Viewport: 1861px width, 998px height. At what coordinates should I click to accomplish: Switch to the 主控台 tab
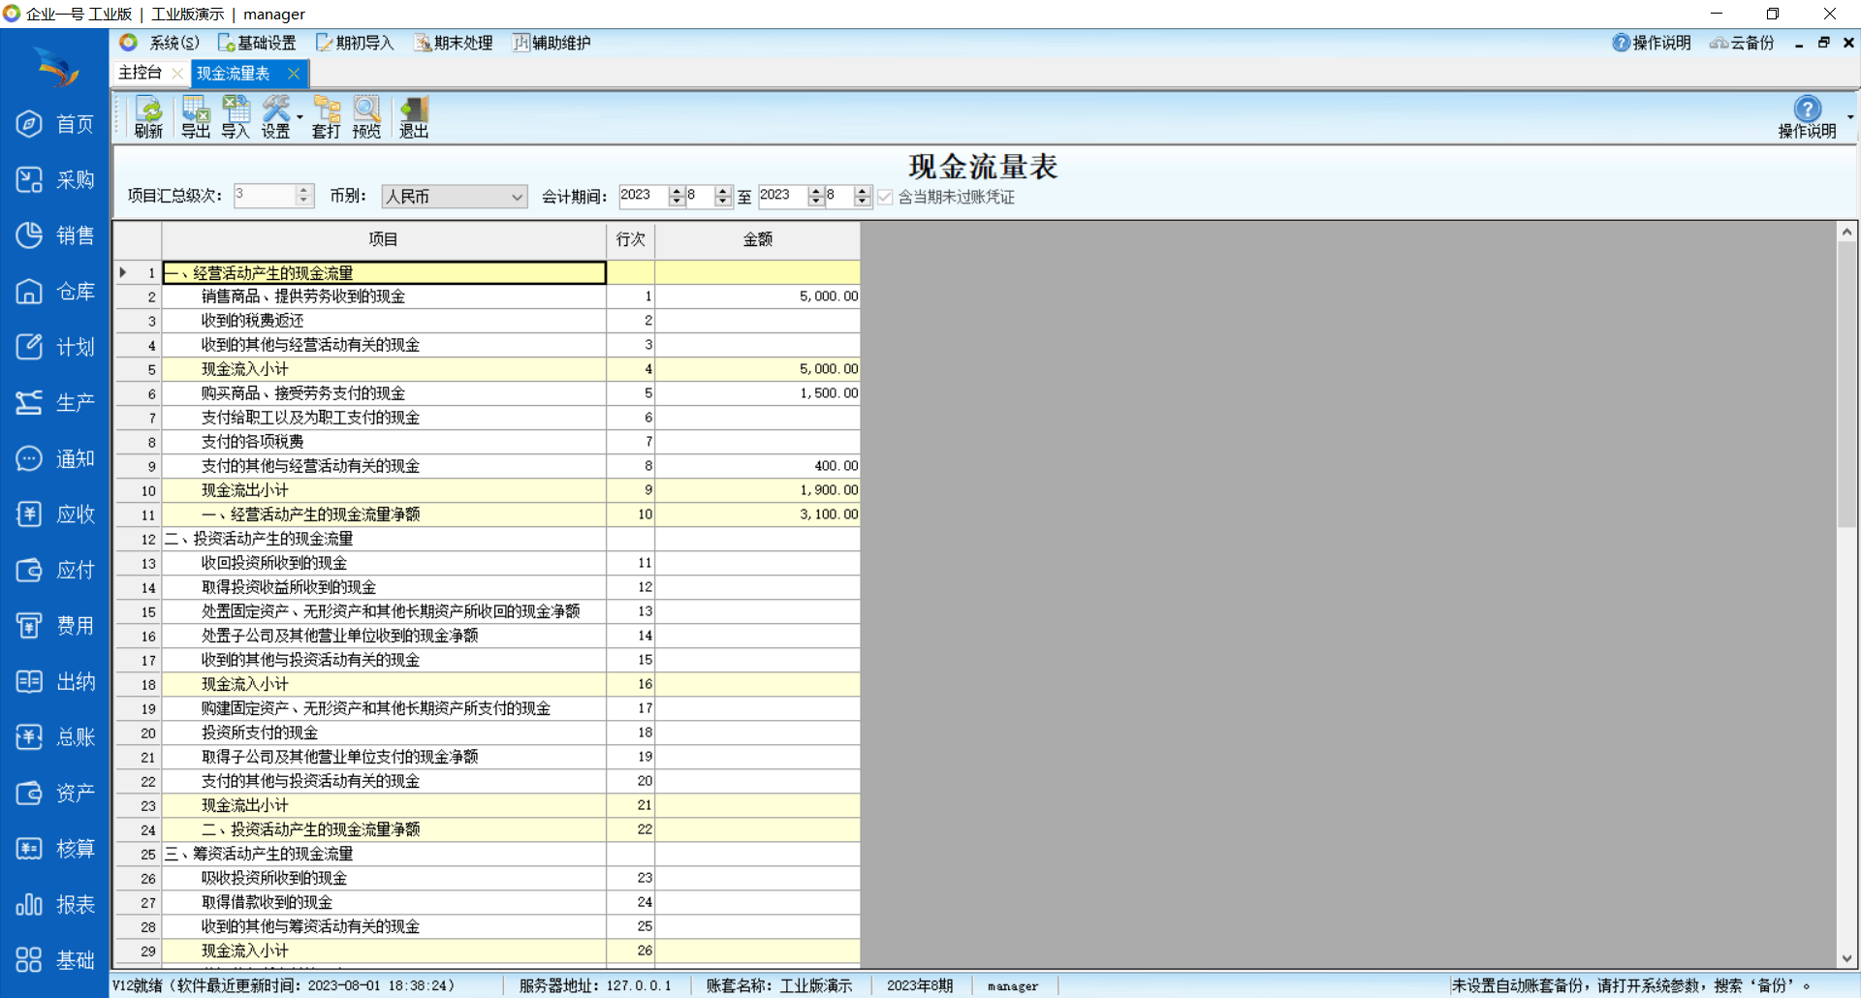click(141, 73)
